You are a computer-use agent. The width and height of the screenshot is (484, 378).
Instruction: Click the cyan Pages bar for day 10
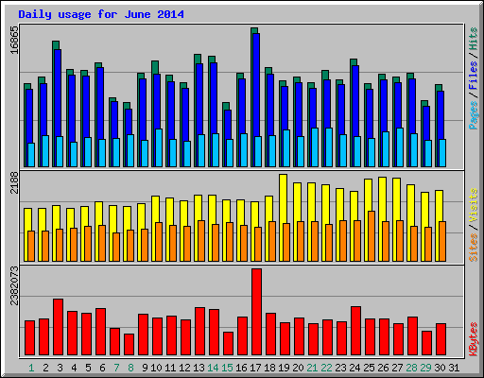tap(159, 147)
